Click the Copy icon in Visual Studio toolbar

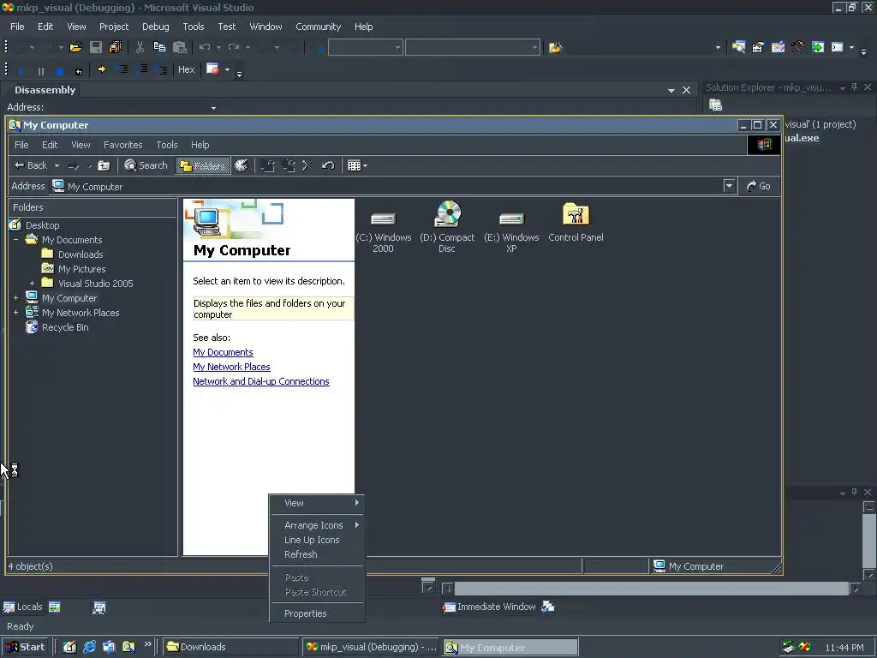[x=159, y=48]
